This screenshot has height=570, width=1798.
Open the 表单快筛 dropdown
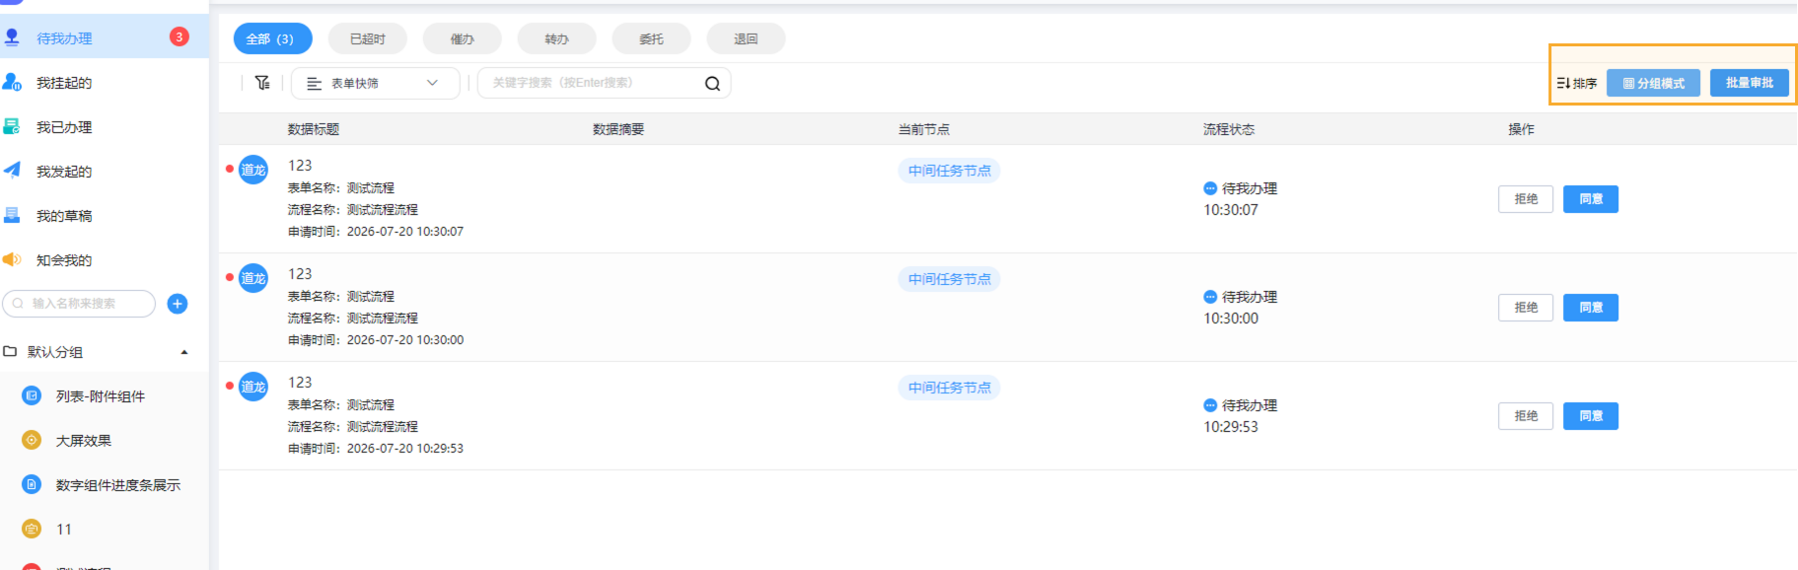pos(376,83)
